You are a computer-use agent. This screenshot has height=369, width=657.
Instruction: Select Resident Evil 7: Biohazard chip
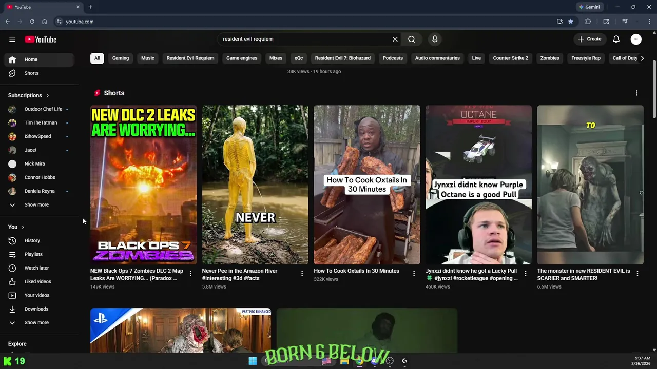[342, 58]
